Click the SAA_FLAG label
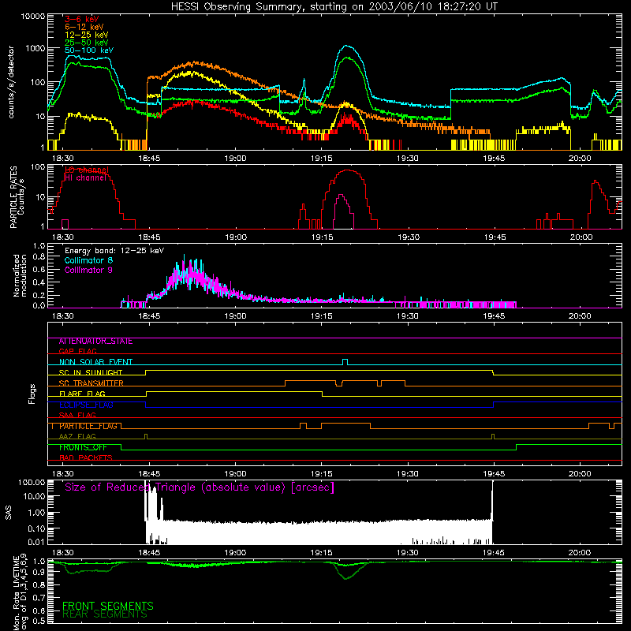 tap(77, 416)
